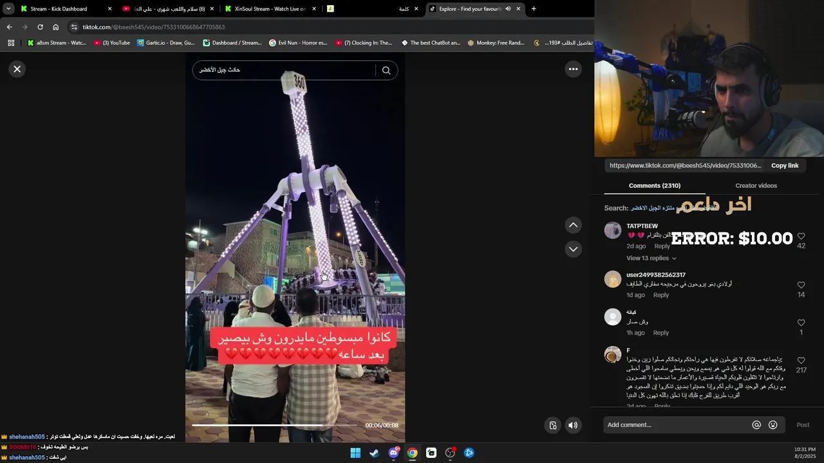Screen dimensions: 824x463
Task: Go to previous video with up arrow
Action: [x=573, y=225]
